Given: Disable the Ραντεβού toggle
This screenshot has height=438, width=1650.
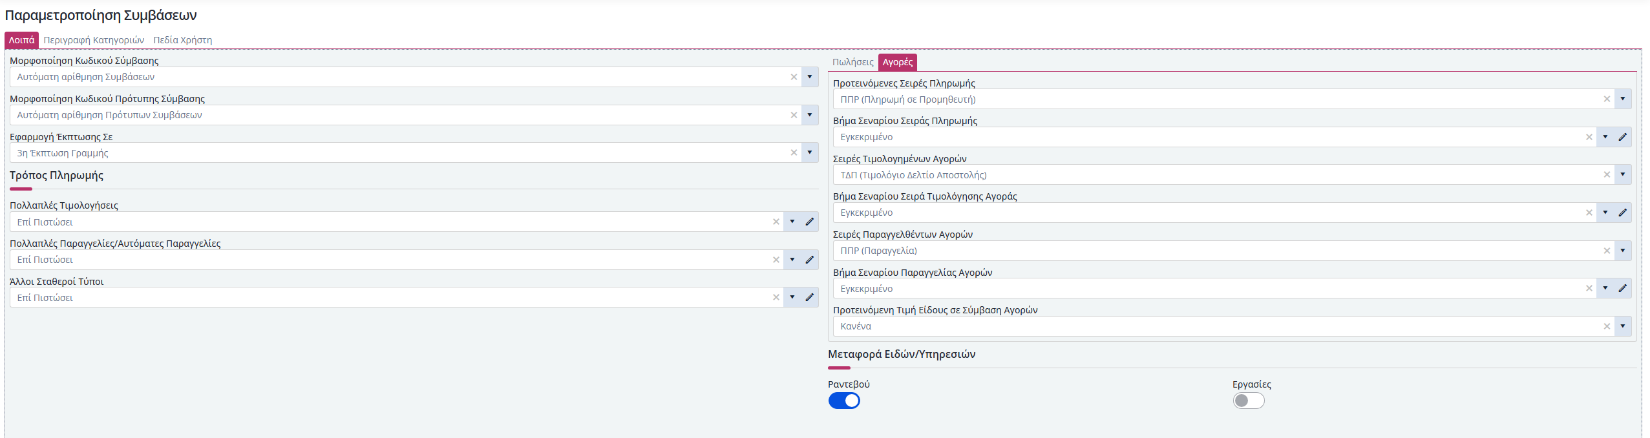Looking at the screenshot, I should tap(844, 401).
